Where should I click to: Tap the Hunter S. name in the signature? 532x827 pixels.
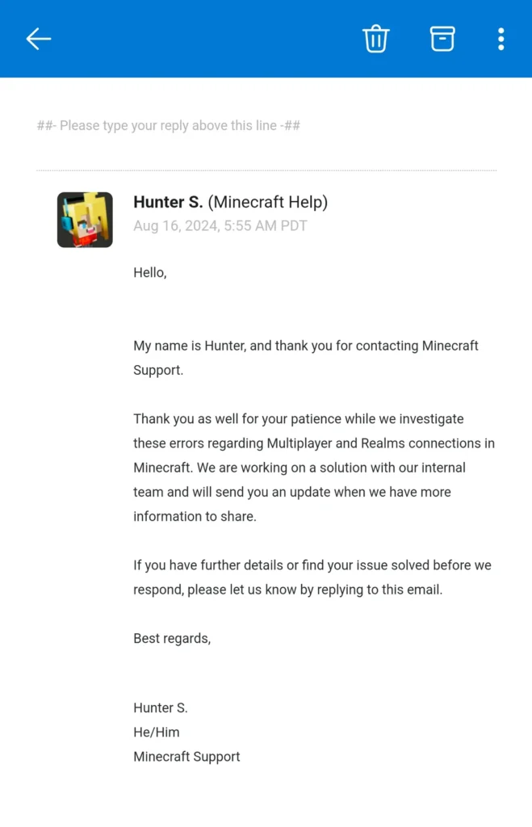tap(160, 707)
